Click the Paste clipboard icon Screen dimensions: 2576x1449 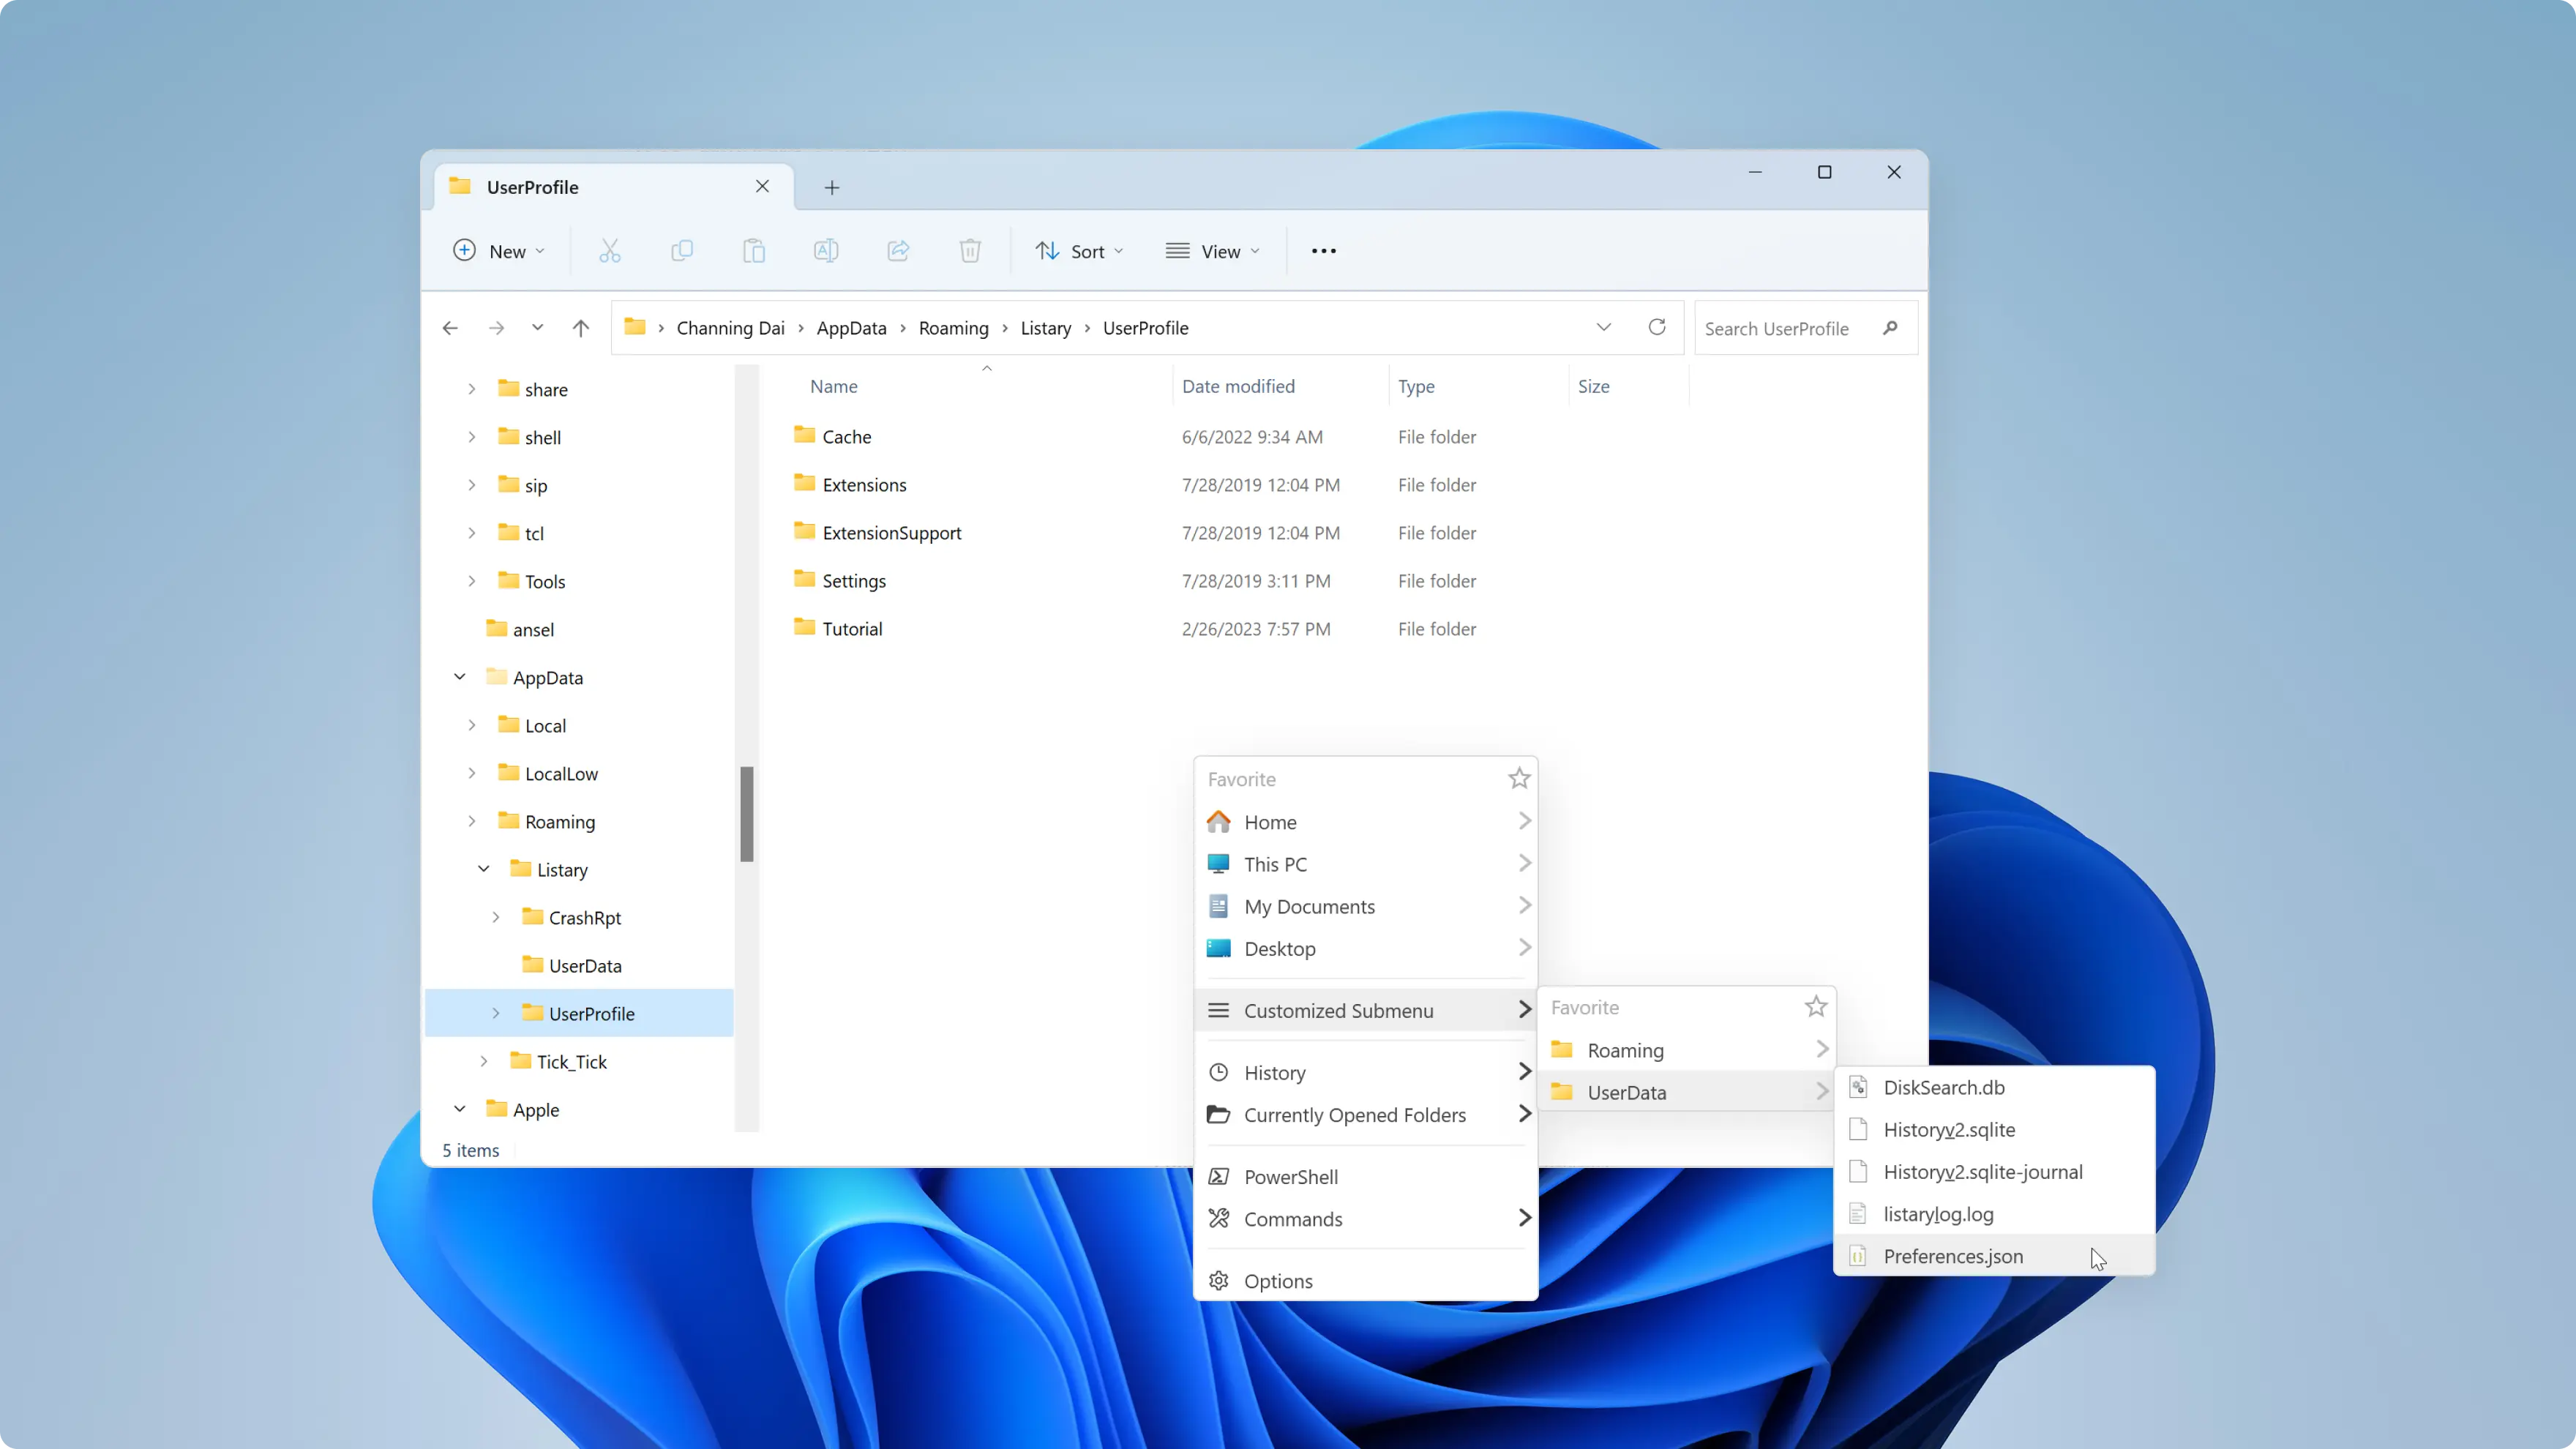point(754,251)
